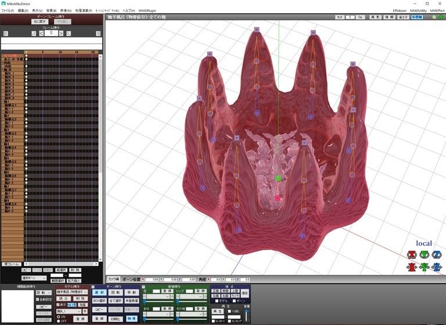Jump to the previous keyframe
This screenshot has height=325, width=446.
point(34,34)
